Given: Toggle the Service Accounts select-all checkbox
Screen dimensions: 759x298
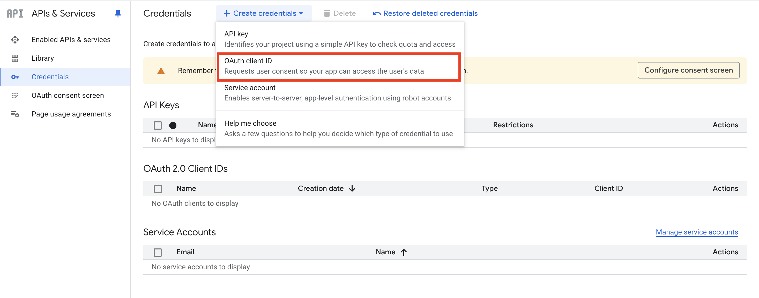Looking at the screenshot, I should tap(158, 252).
